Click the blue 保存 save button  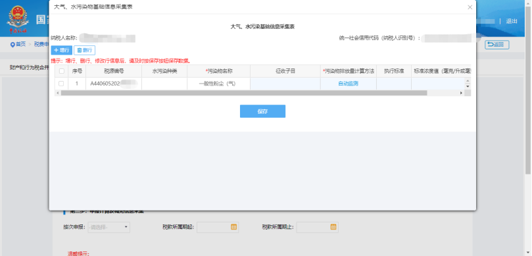tap(262, 111)
